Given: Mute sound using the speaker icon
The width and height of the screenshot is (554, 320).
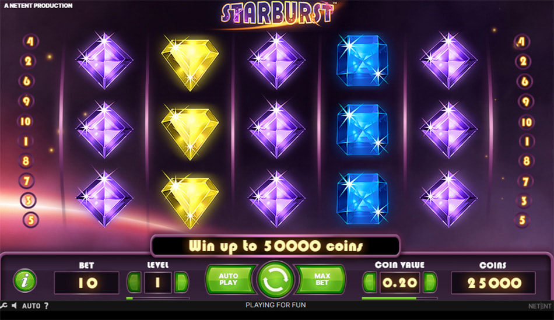Looking at the screenshot, I should [14, 305].
